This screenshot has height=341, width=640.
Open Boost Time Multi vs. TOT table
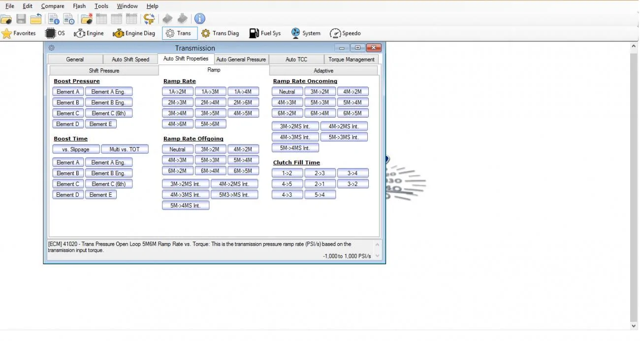click(125, 149)
